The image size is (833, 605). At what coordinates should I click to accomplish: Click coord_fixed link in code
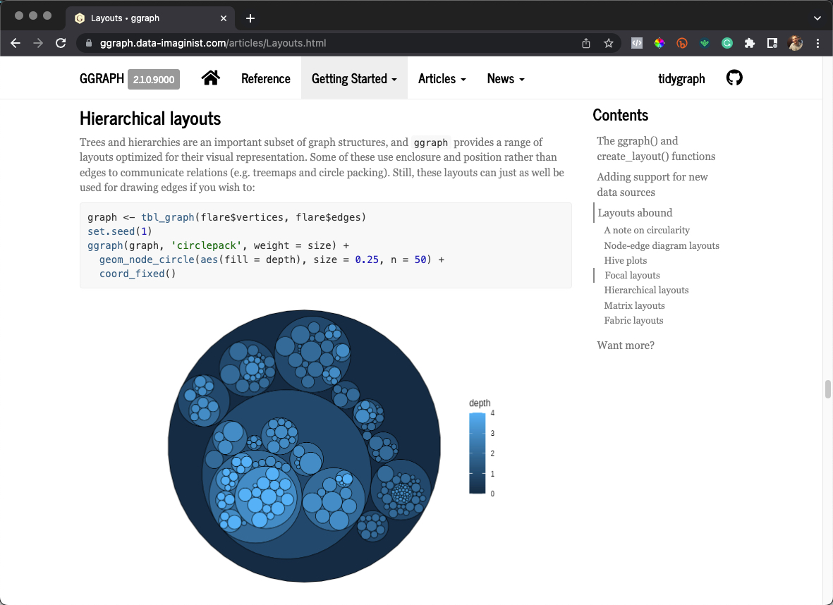pos(132,274)
